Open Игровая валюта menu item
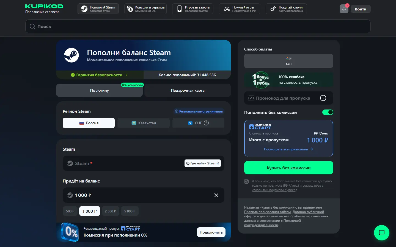Viewport: 396px width, 247px height. tap(193, 9)
